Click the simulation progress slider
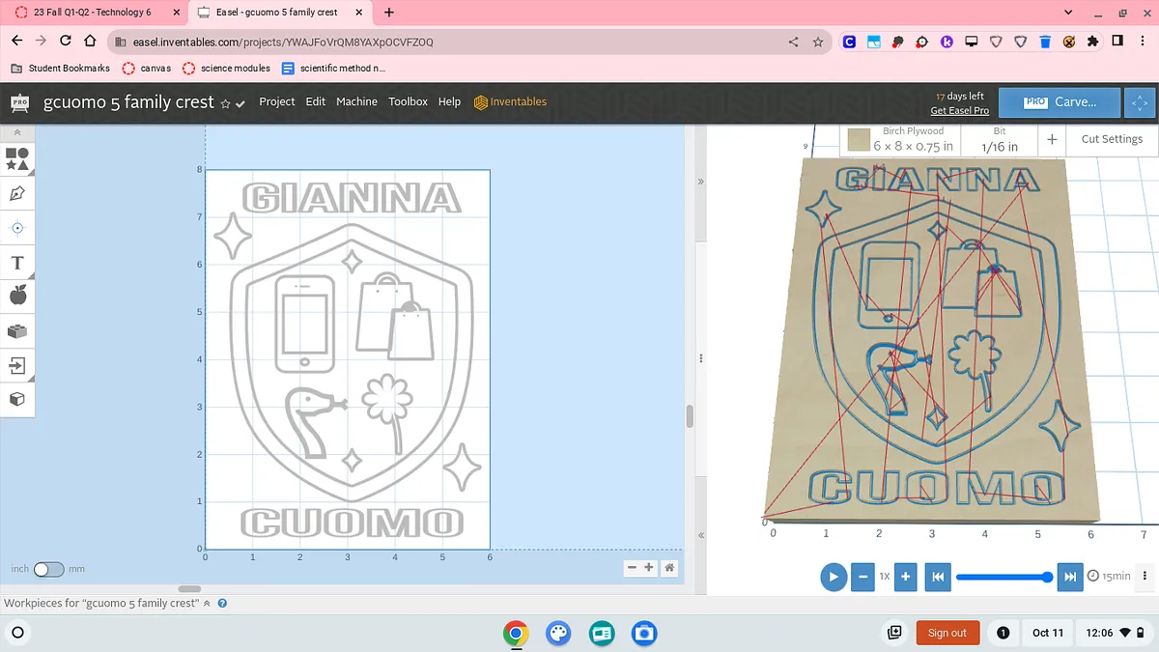Viewport: 1159px width, 652px height. click(1002, 577)
